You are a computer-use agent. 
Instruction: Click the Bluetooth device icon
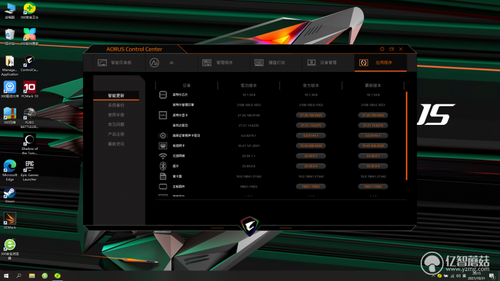tap(163, 166)
